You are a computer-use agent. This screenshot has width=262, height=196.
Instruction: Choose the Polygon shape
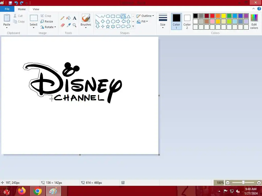[x=123, y=16]
